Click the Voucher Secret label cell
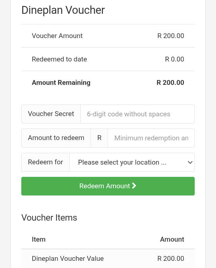This screenshot has height=268, width=216. point(51,114)
